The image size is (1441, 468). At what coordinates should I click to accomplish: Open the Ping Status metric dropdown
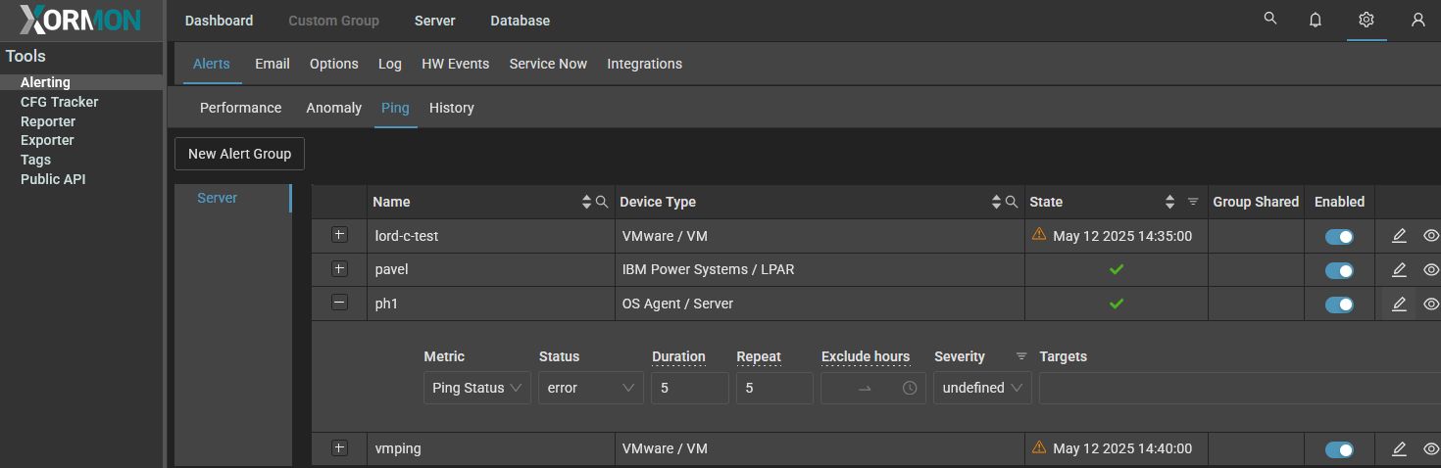477,388
